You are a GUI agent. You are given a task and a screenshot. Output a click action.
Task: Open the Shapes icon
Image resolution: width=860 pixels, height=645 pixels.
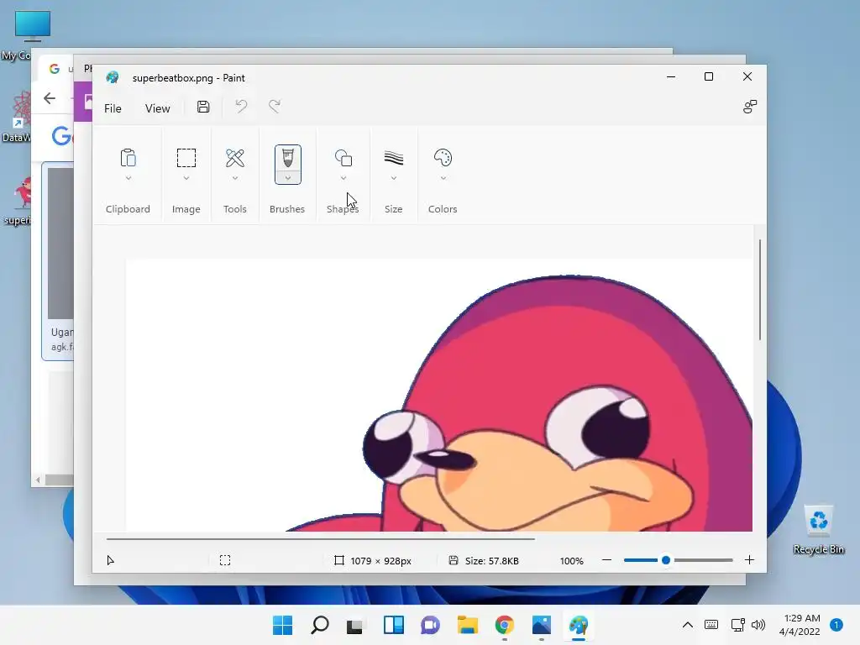coord(343,158)
